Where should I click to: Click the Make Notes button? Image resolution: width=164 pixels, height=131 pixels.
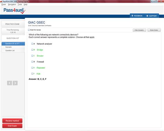click(x=154, y=30)
